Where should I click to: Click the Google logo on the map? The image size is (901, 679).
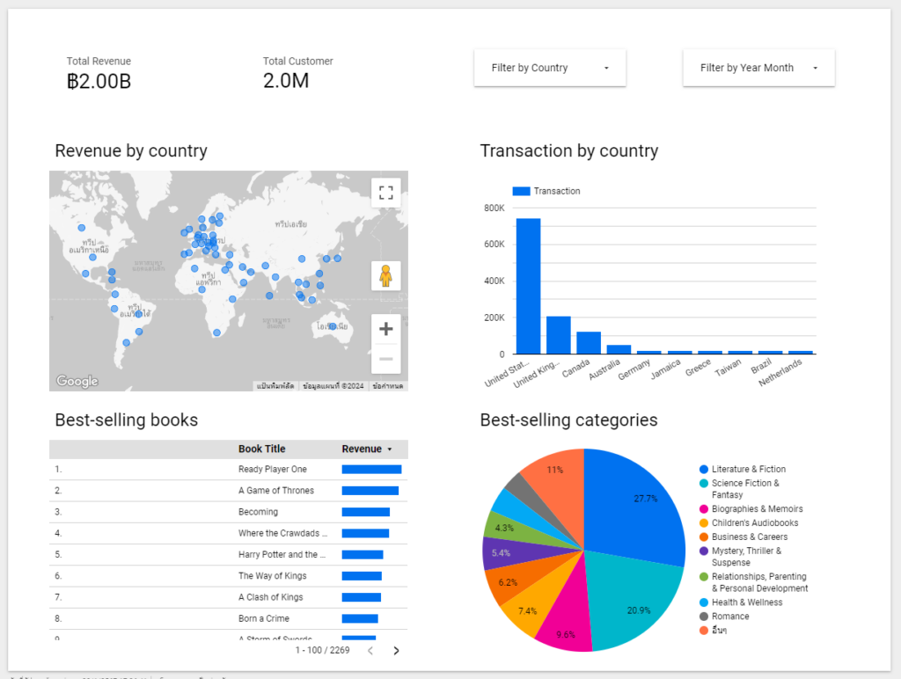[x=77, y=381]
